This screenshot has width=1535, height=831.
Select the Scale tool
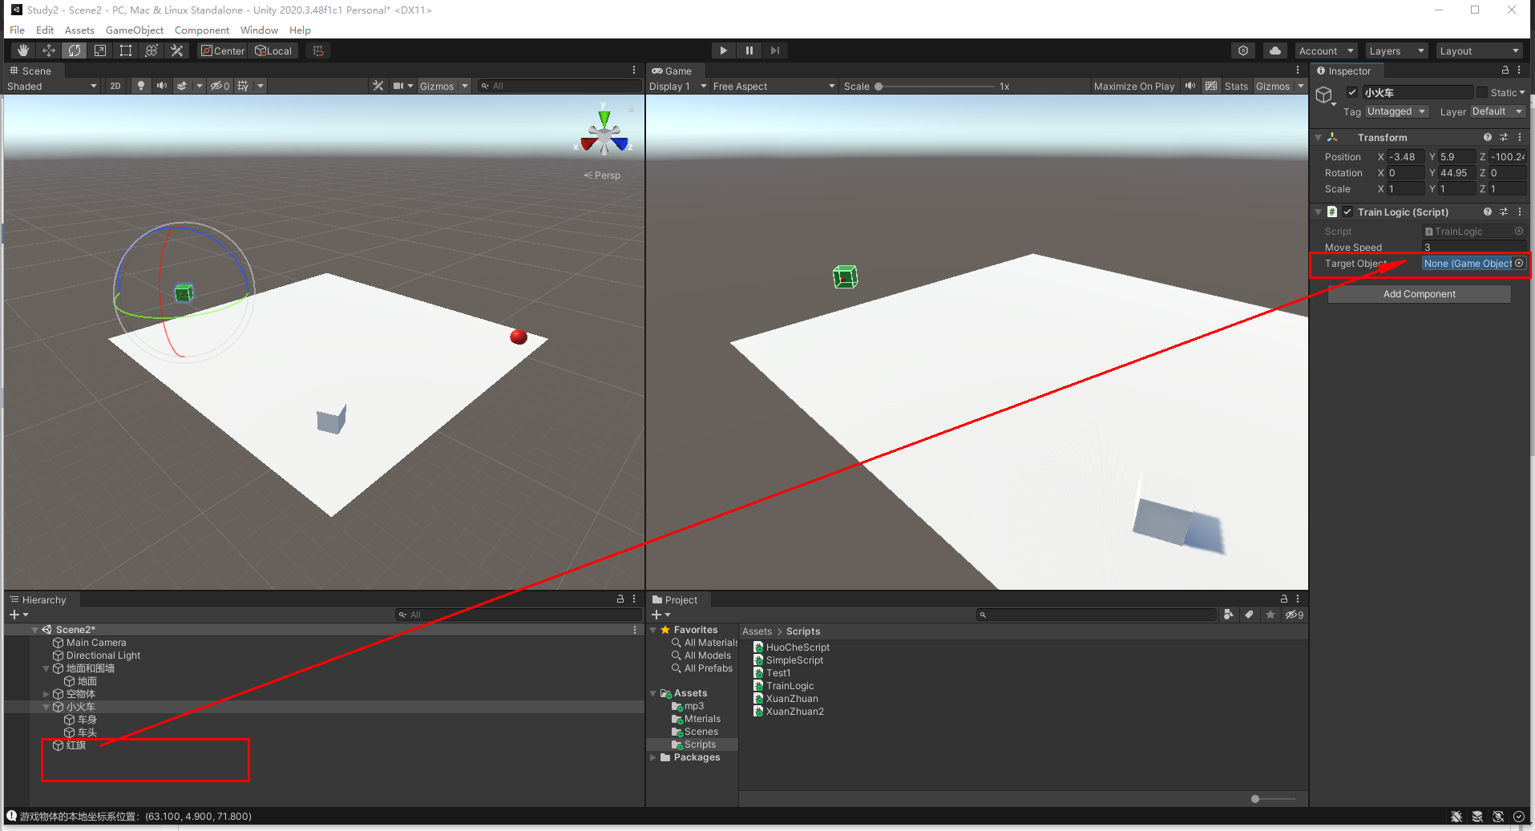[99, 50]
